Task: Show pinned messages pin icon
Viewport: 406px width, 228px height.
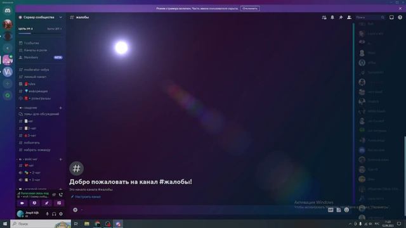Action: pyautogui.click(x=341, y=17)
